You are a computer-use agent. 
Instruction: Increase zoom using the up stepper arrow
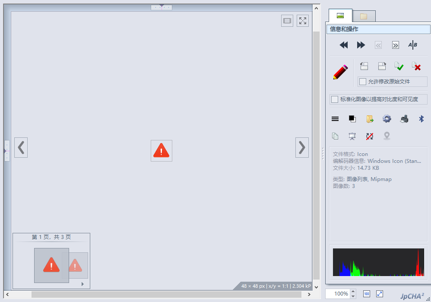click(x=353, y=291)
